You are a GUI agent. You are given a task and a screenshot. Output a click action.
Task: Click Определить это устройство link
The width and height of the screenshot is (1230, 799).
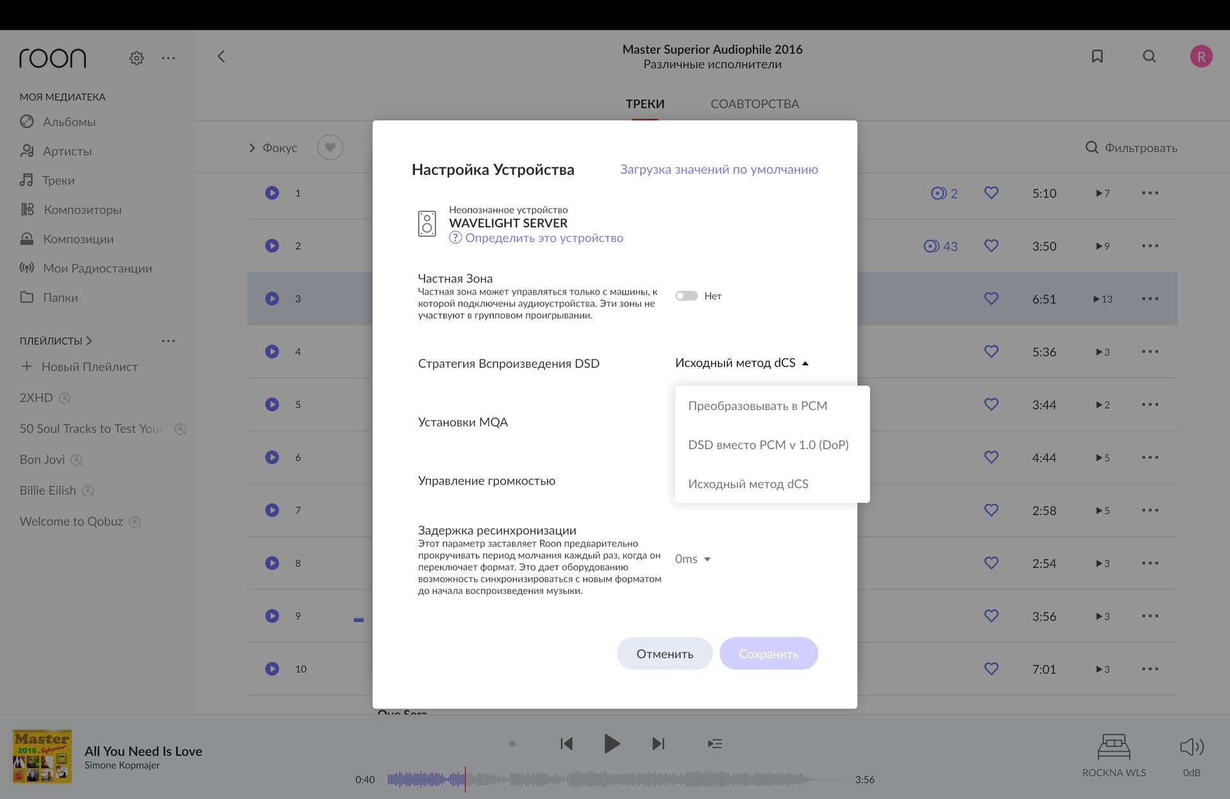(x=536, y=238)
